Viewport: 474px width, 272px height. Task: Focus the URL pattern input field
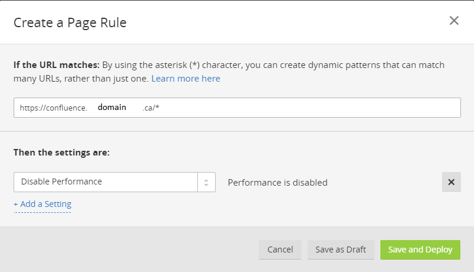pos(296,108)
